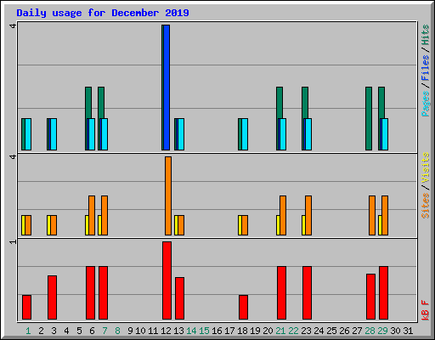The image size is (435, 340).
Task: Click the orange Visits bar for day 21
Action: [283, 215]
